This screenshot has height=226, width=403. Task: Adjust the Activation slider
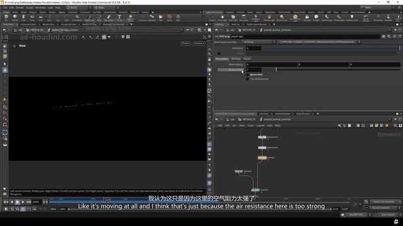(331, 48)
